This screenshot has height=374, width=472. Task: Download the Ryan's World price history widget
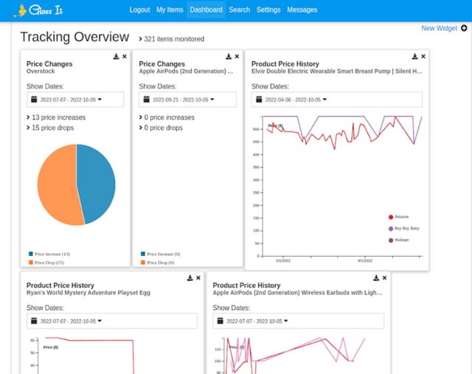point(190,278)
